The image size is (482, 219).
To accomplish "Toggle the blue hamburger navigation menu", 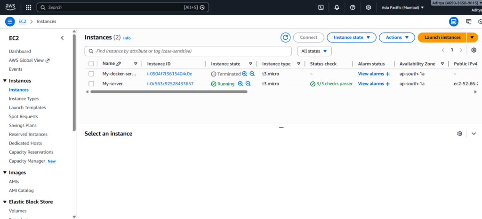I will [10, 22].
